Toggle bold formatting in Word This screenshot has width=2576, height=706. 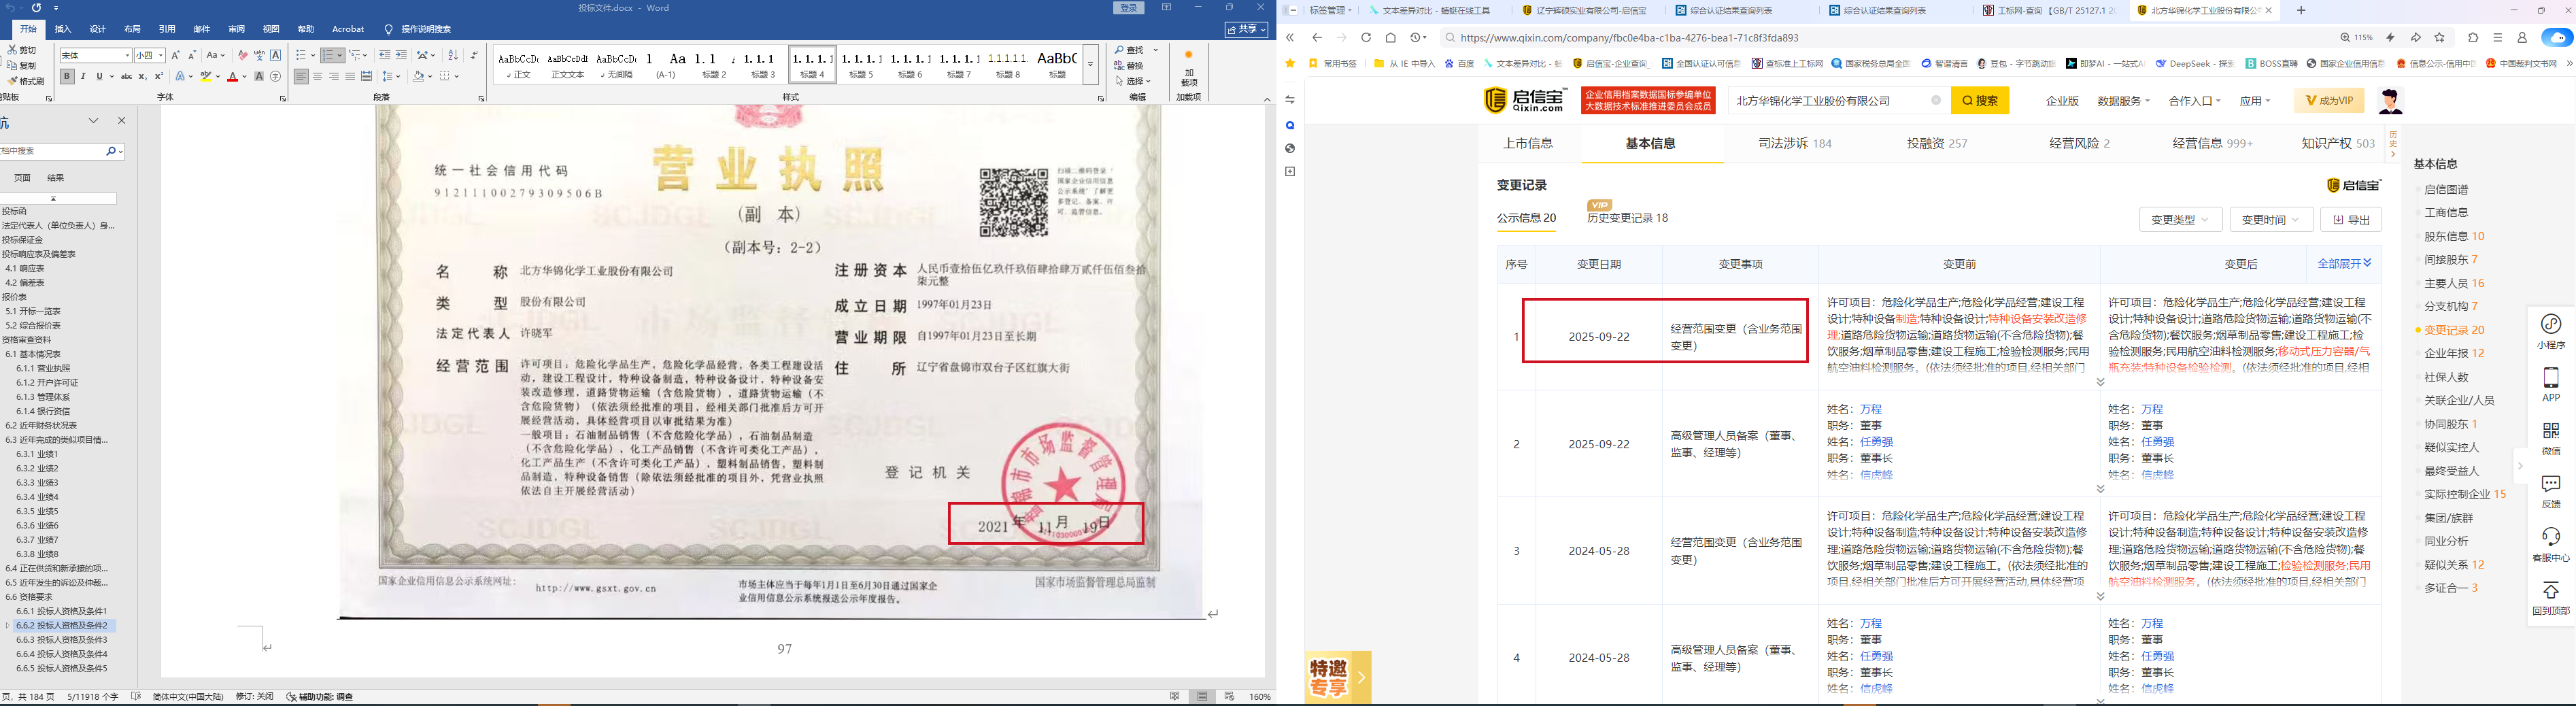67,76
